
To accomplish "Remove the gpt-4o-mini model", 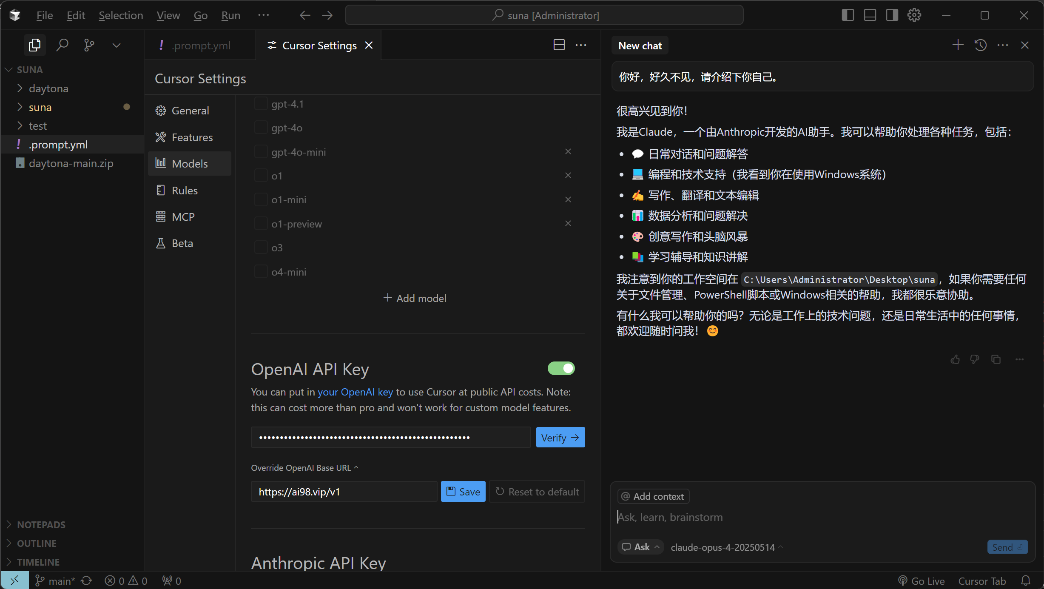I will (568, 151).
